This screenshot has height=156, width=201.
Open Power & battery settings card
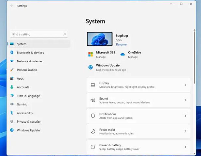click(139, 147)
